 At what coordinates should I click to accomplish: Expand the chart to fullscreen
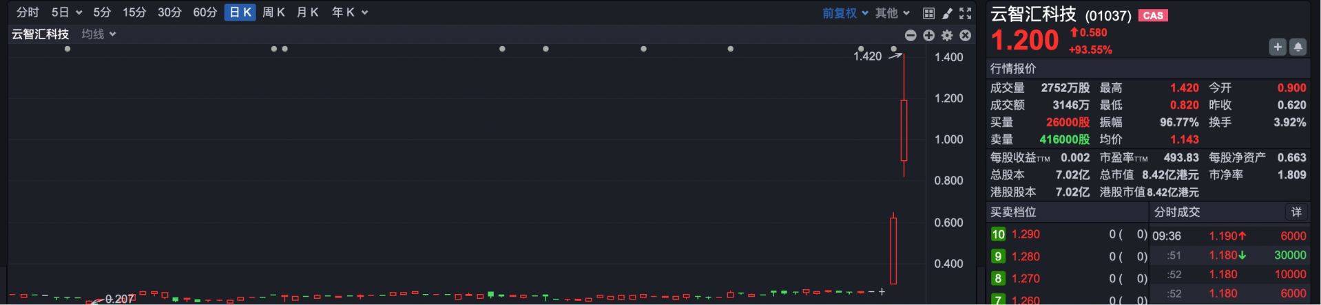[x=966, y=13]
